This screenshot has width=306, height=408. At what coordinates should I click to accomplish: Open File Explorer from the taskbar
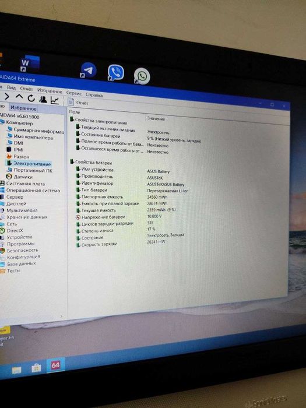(x=16, y=370)
